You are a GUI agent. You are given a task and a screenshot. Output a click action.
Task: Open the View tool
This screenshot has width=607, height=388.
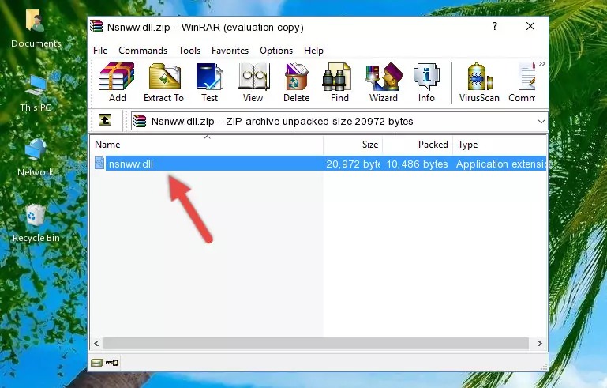(x=253, y=82)
